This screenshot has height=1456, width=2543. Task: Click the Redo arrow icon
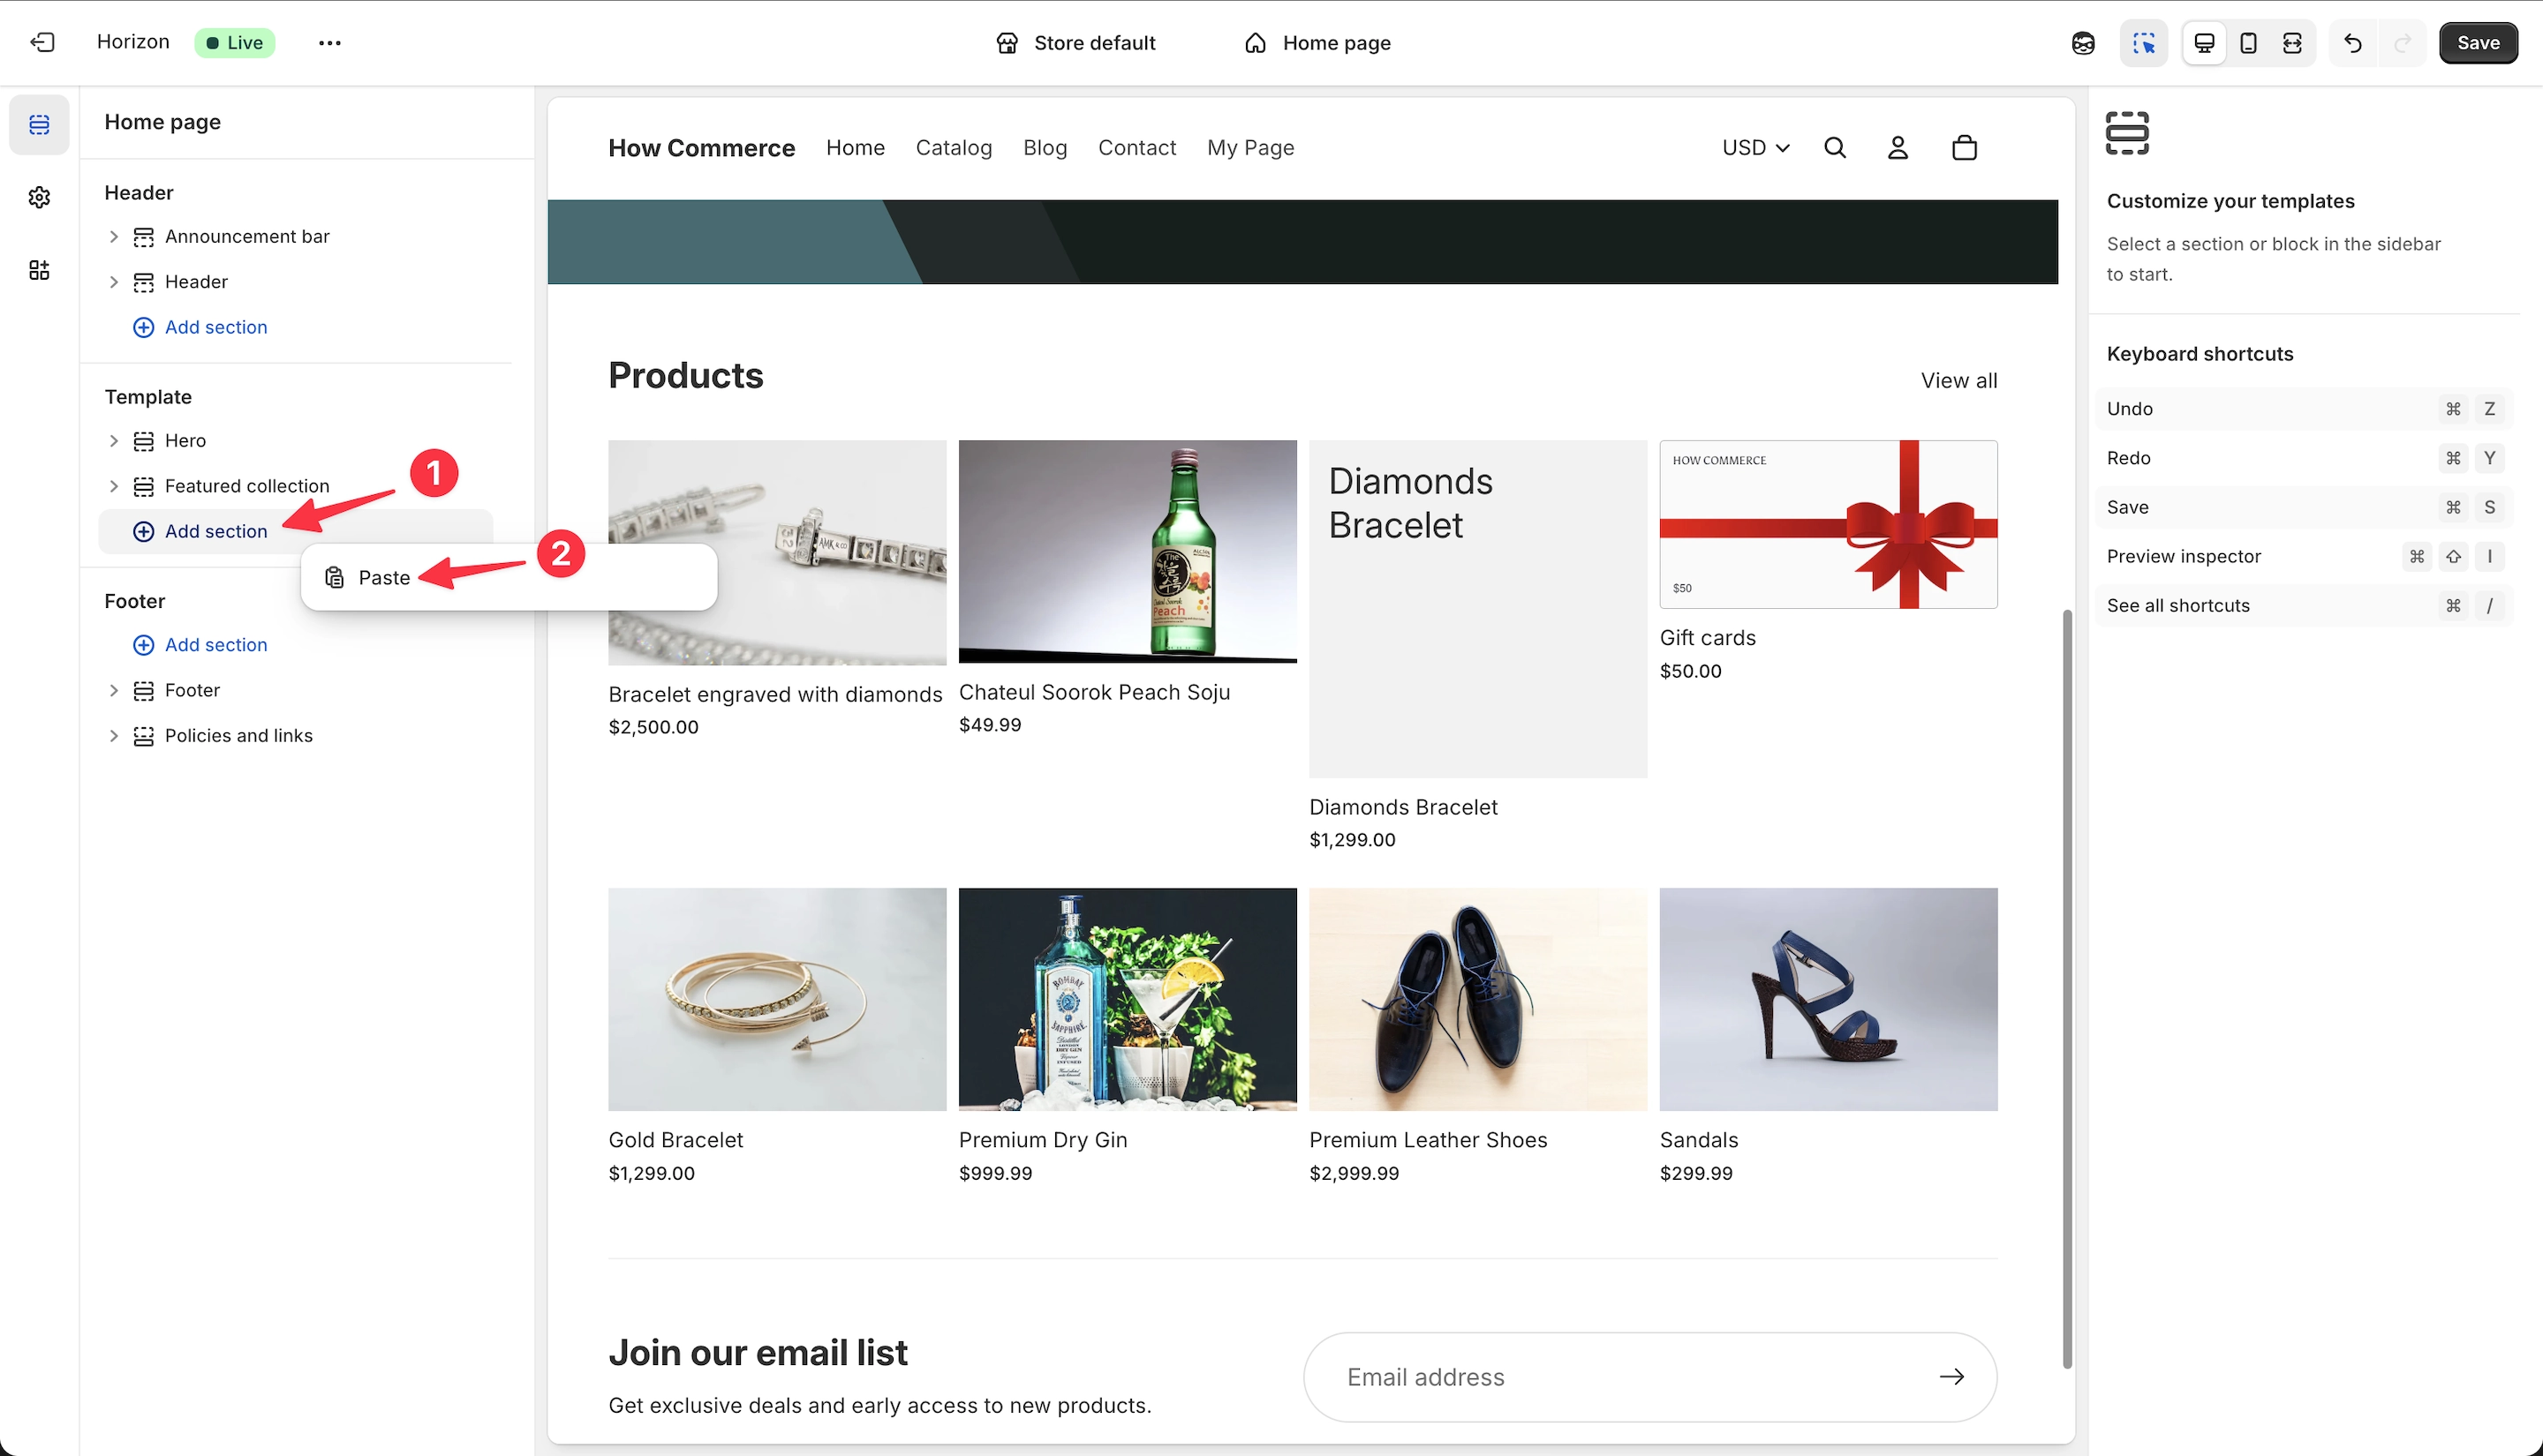2402,43
